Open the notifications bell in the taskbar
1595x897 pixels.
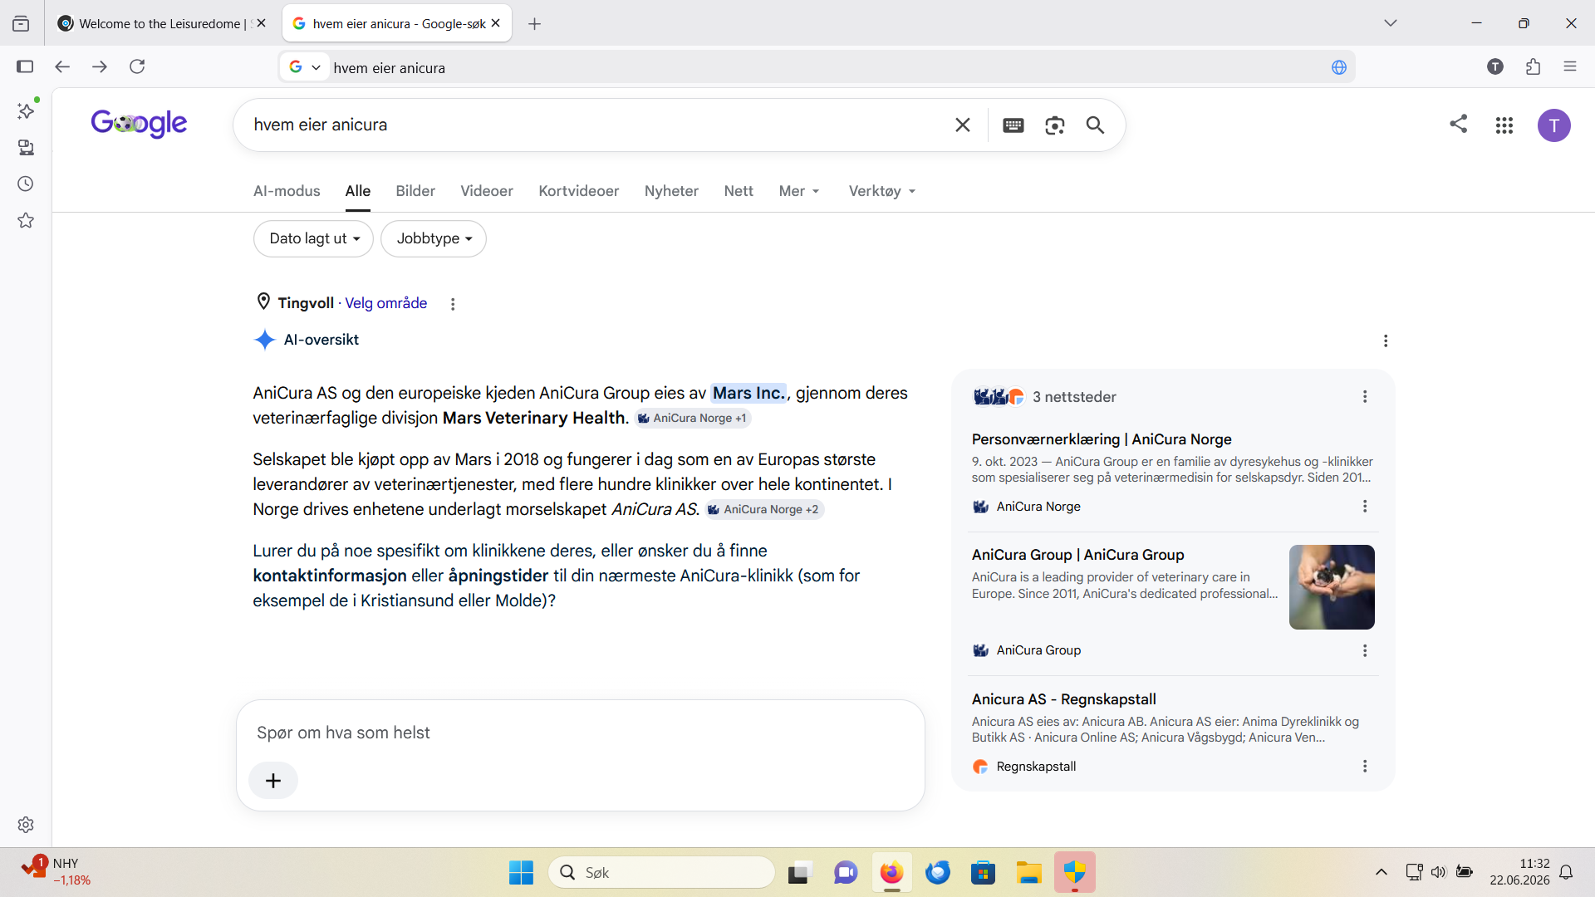(1566, 872)
